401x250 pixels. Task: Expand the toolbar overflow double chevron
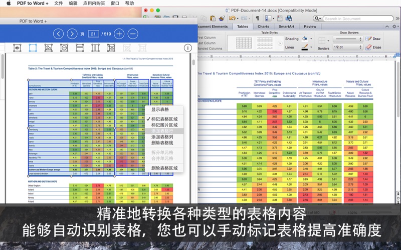click(x=397, y=18)
